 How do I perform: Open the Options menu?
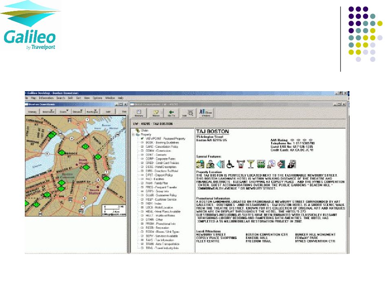[97, 98]
